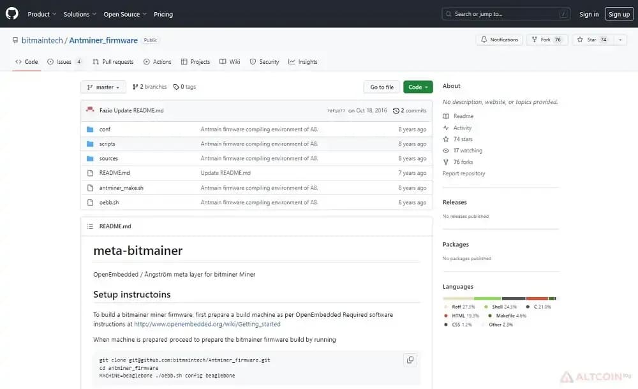Open the Pricing page
This screenshot has width=638, height=389.
pyautogui.click(x=163, y=14)
